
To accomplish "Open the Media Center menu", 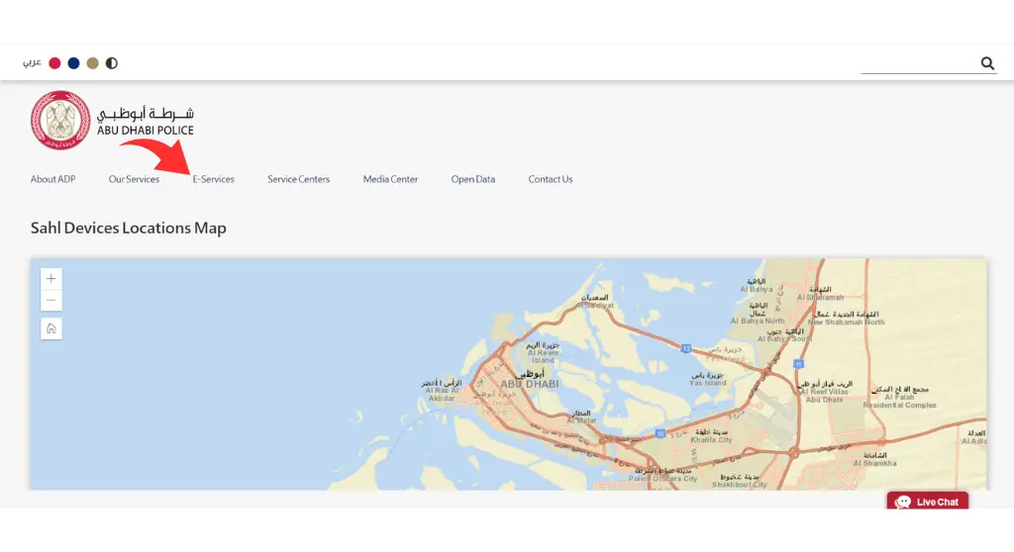I will pos(390,179).
